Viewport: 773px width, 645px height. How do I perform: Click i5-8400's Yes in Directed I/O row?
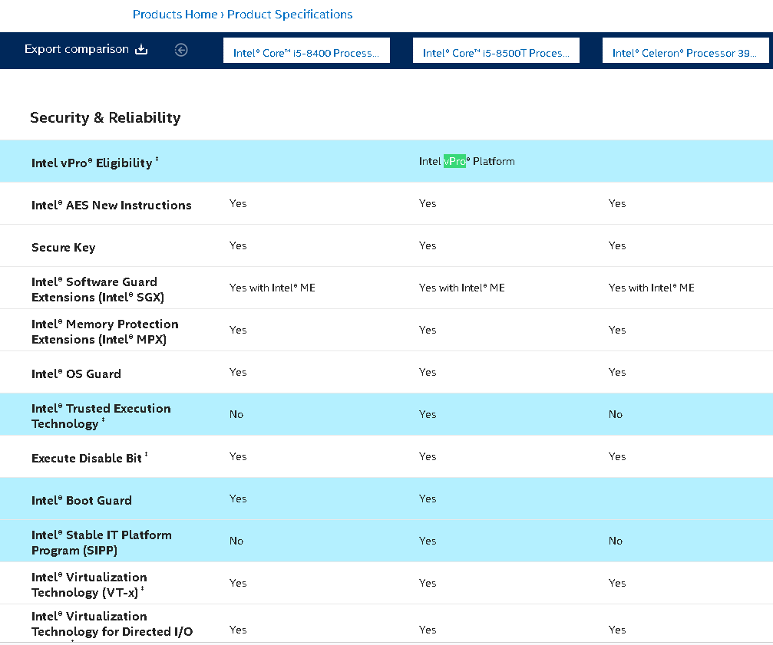[238, 630]
